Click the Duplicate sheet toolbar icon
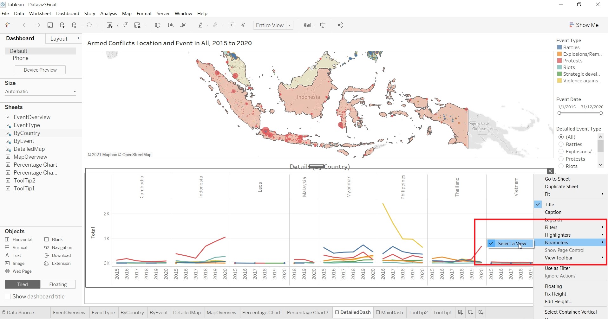This screenshot has height=319, width=608. pyautogui.click(x=125, y=25)
